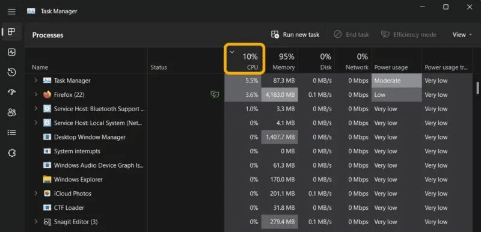Select the CTF Loader process name
The width and height of the screenshot is (481, 232).
[69, 207]
